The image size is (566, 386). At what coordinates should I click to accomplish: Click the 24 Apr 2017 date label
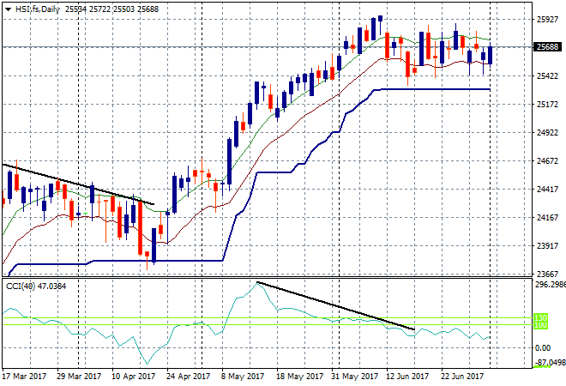pos(189,377)
